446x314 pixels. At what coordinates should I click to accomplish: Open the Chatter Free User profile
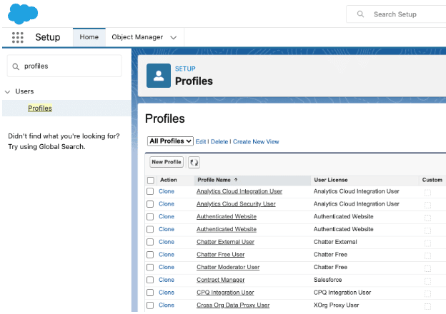click(220, 255)
